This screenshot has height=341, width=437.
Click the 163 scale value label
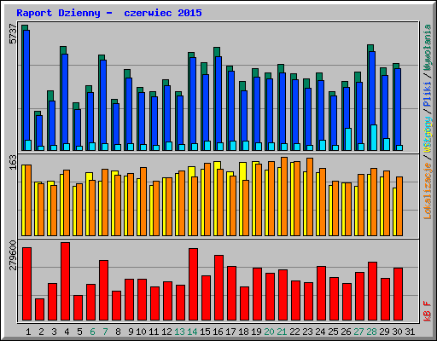13,162
